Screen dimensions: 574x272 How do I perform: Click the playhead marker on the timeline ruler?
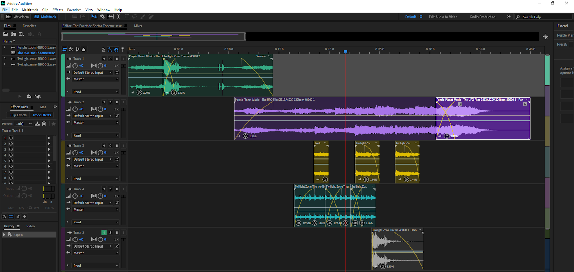pos(345,52)
